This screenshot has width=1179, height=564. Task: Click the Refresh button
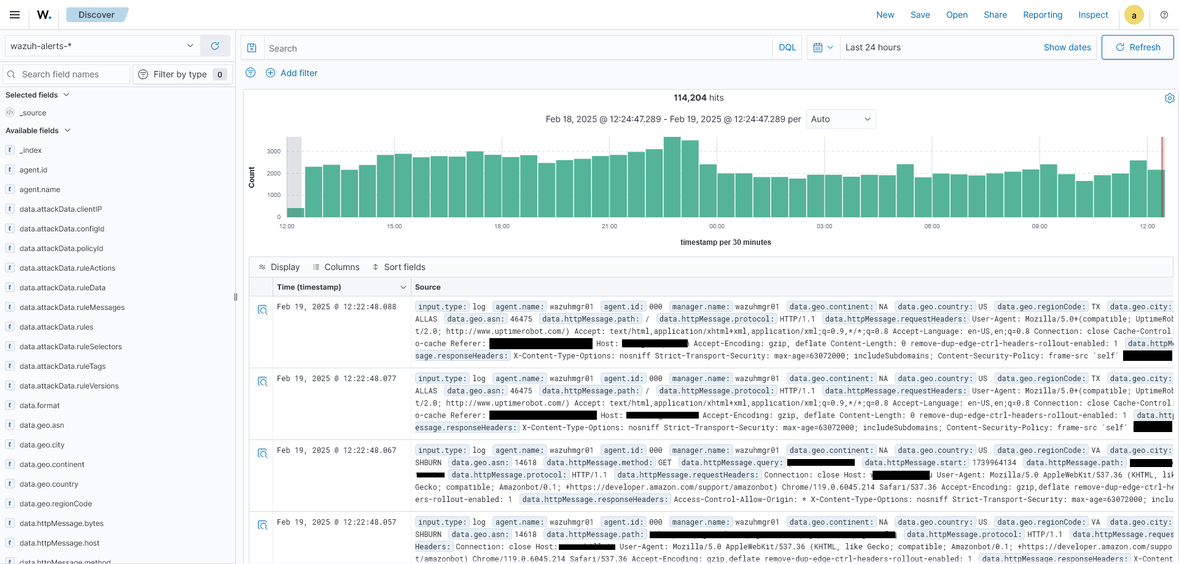(x=1137, y=47)
